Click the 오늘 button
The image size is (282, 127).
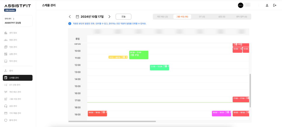tap(123, 17)
